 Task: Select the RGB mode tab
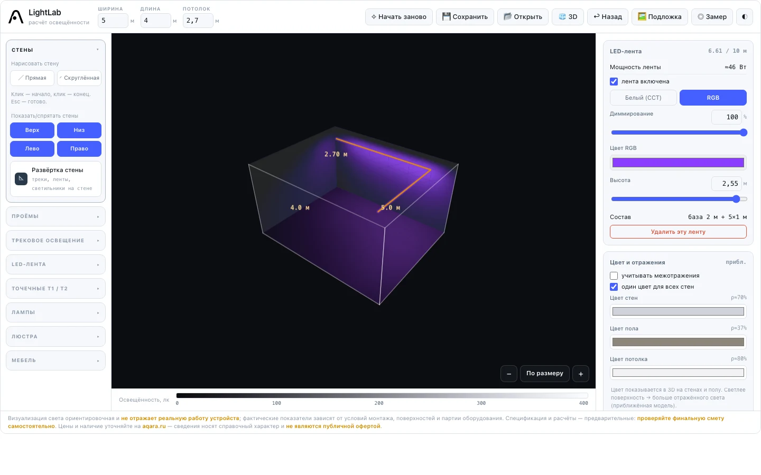coord(713,98)
